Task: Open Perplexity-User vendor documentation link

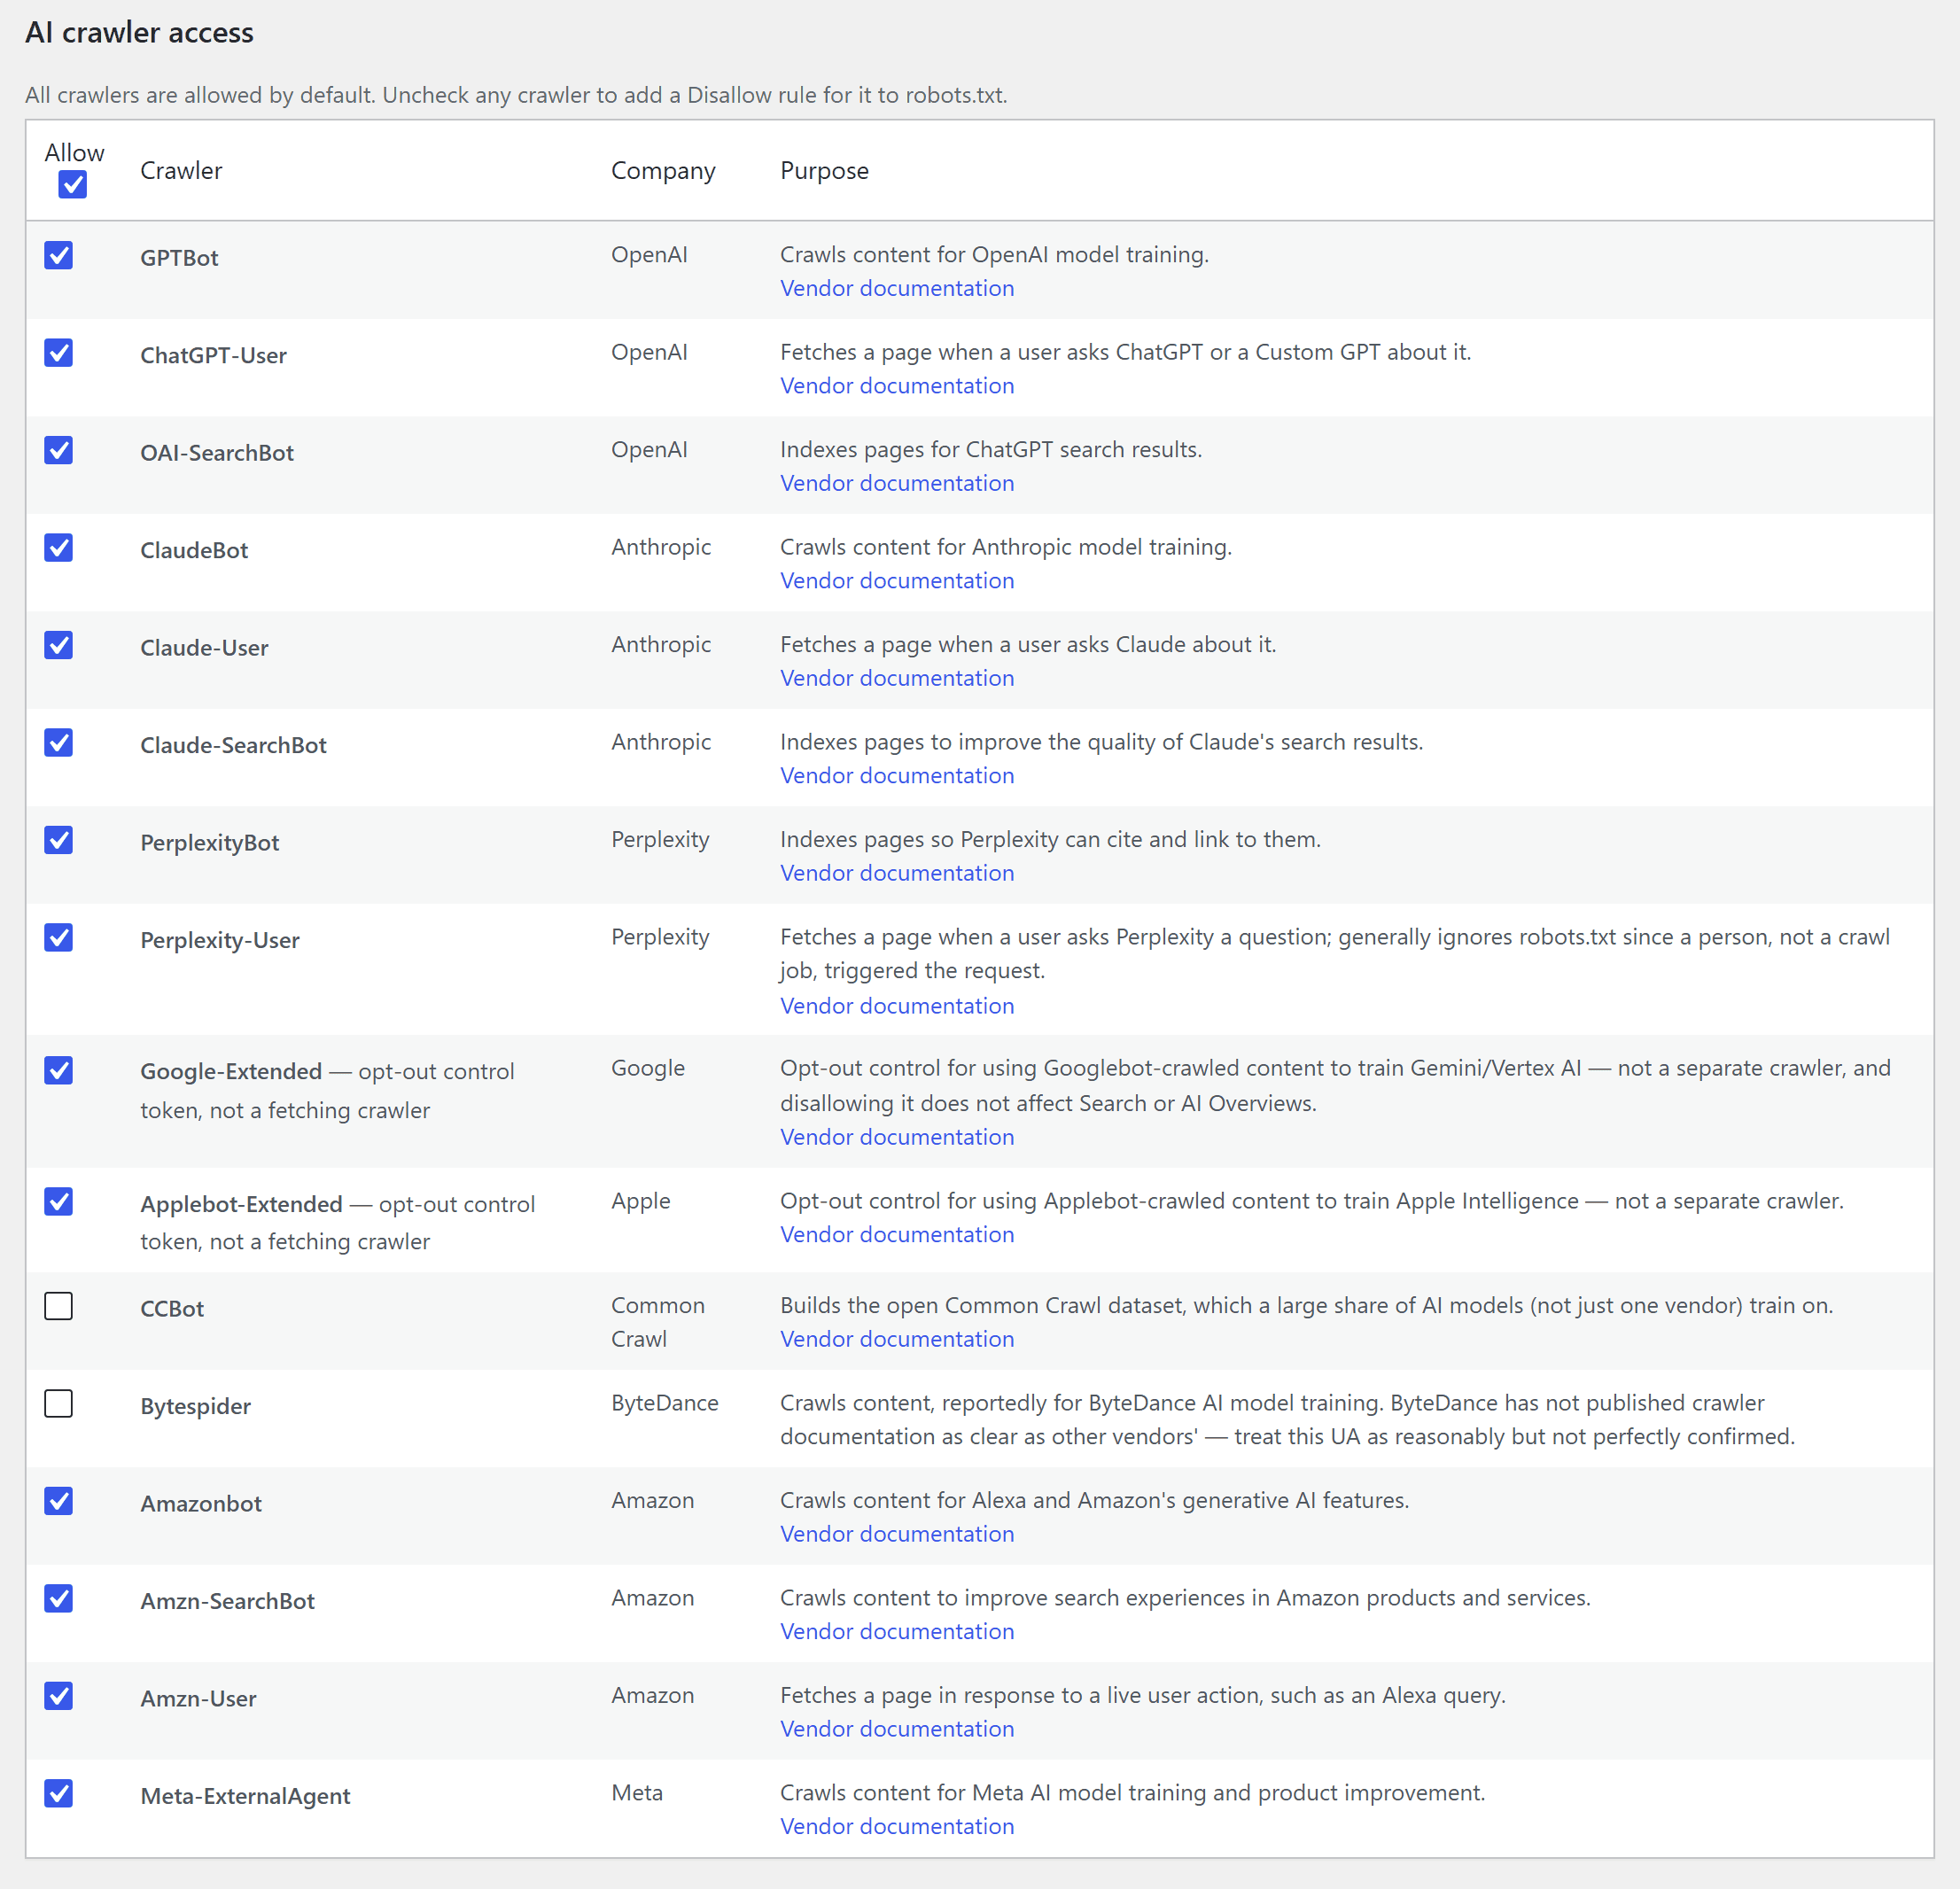Action: 897,1006
